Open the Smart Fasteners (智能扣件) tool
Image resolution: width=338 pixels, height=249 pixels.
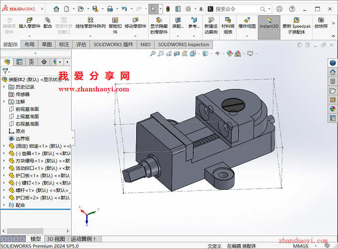tap(115, 23)
